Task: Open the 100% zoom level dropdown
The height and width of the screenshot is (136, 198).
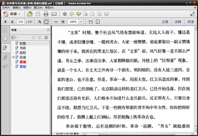Action: pos(82,22)
